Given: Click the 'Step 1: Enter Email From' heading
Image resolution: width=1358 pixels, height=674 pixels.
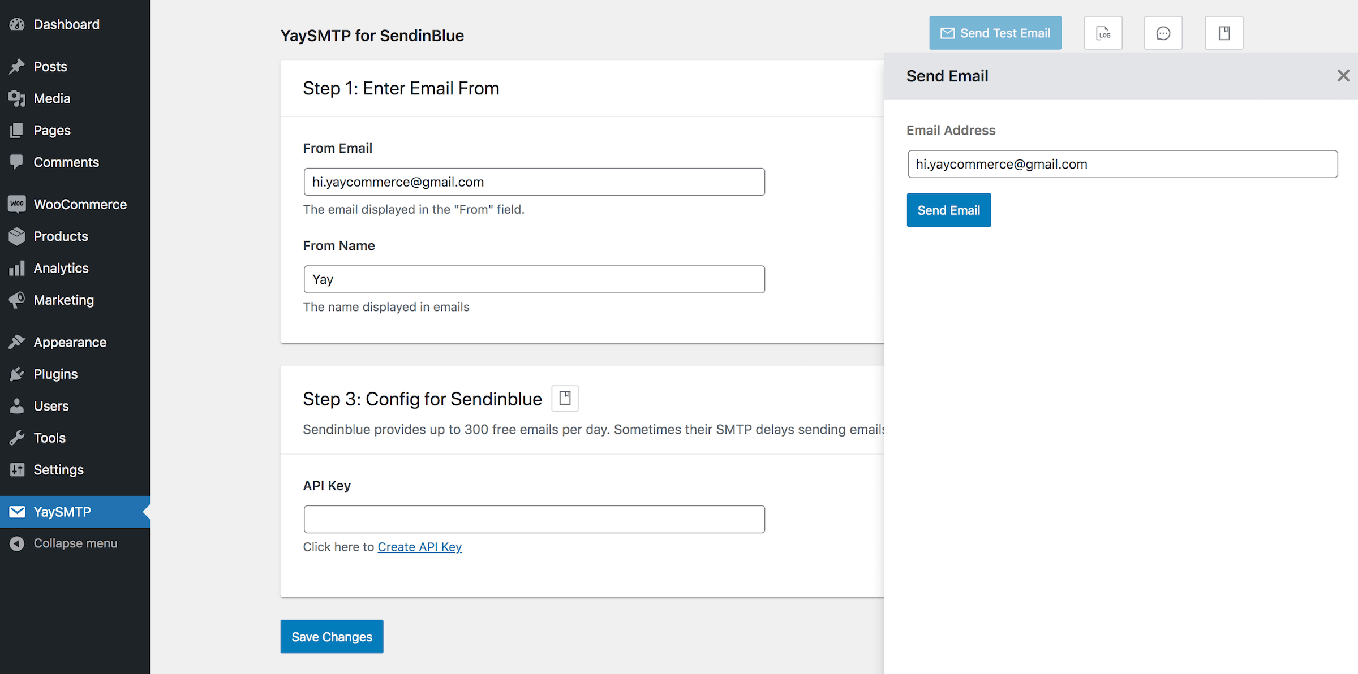Looking at the screenshot, I should pyautogui.click(x=401, y=88).
